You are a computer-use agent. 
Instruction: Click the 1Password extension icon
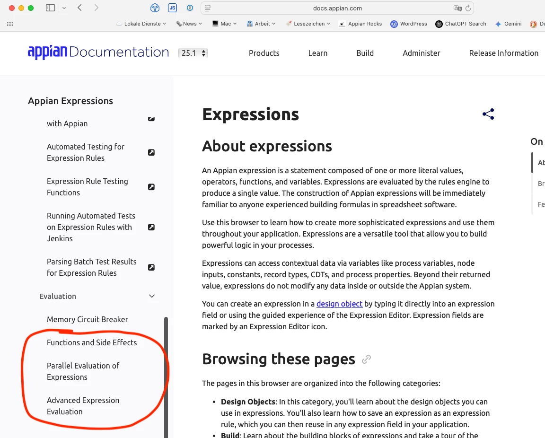(190, 8)
